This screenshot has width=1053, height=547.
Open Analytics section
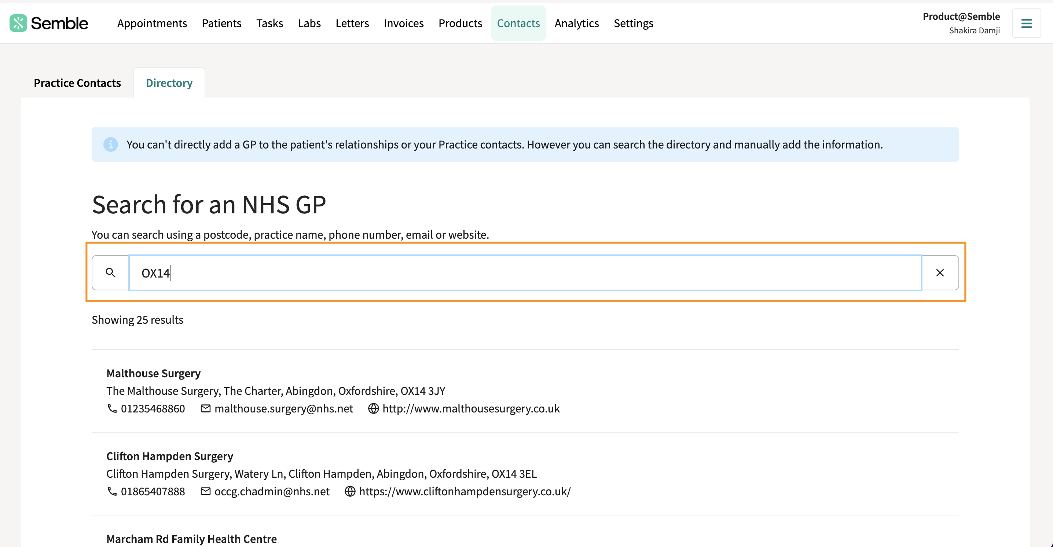577,23
